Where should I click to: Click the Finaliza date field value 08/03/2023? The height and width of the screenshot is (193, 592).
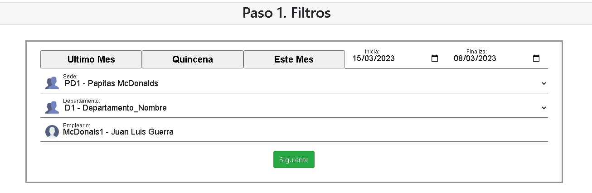pyautogui.click(x=475, y=58)
